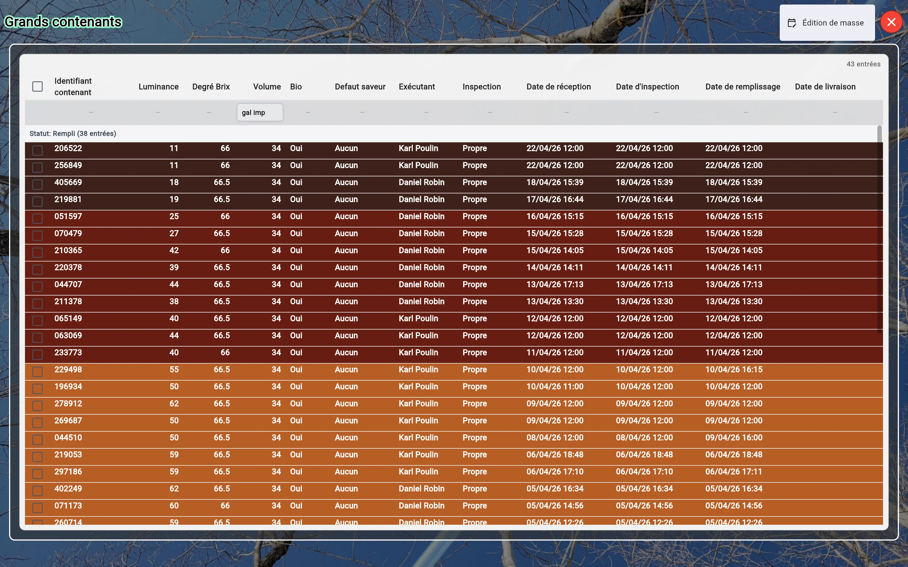Sort by Date d'inspection header
This screenshot has width=908, height=567.
pos(647,87)
